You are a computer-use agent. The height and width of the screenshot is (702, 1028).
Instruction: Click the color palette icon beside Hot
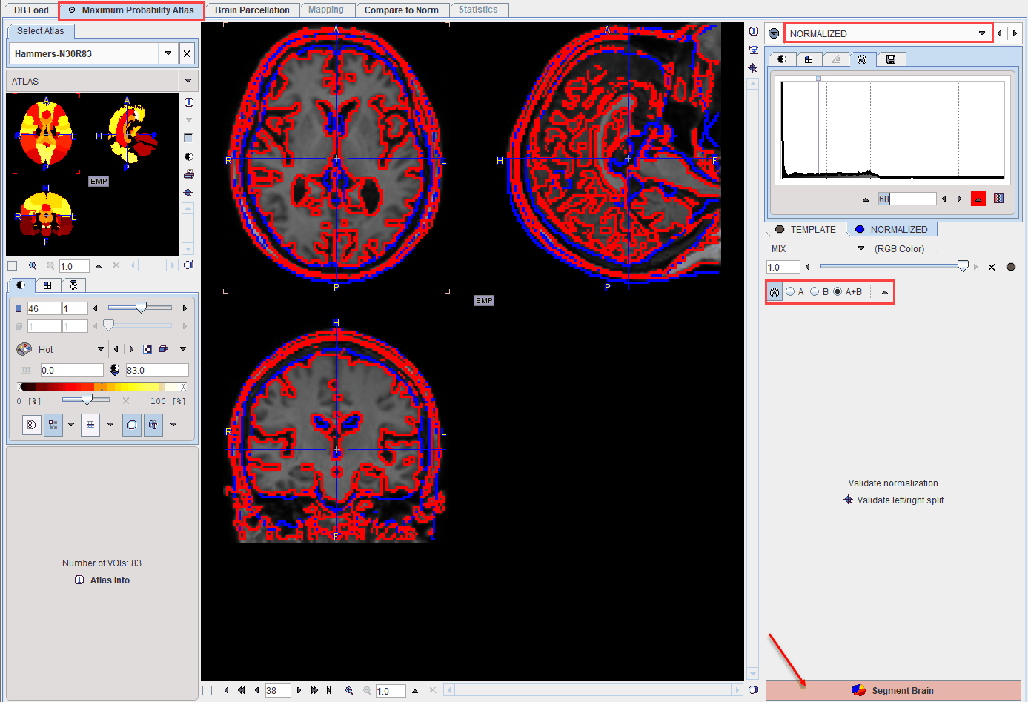tap(24, 349)
